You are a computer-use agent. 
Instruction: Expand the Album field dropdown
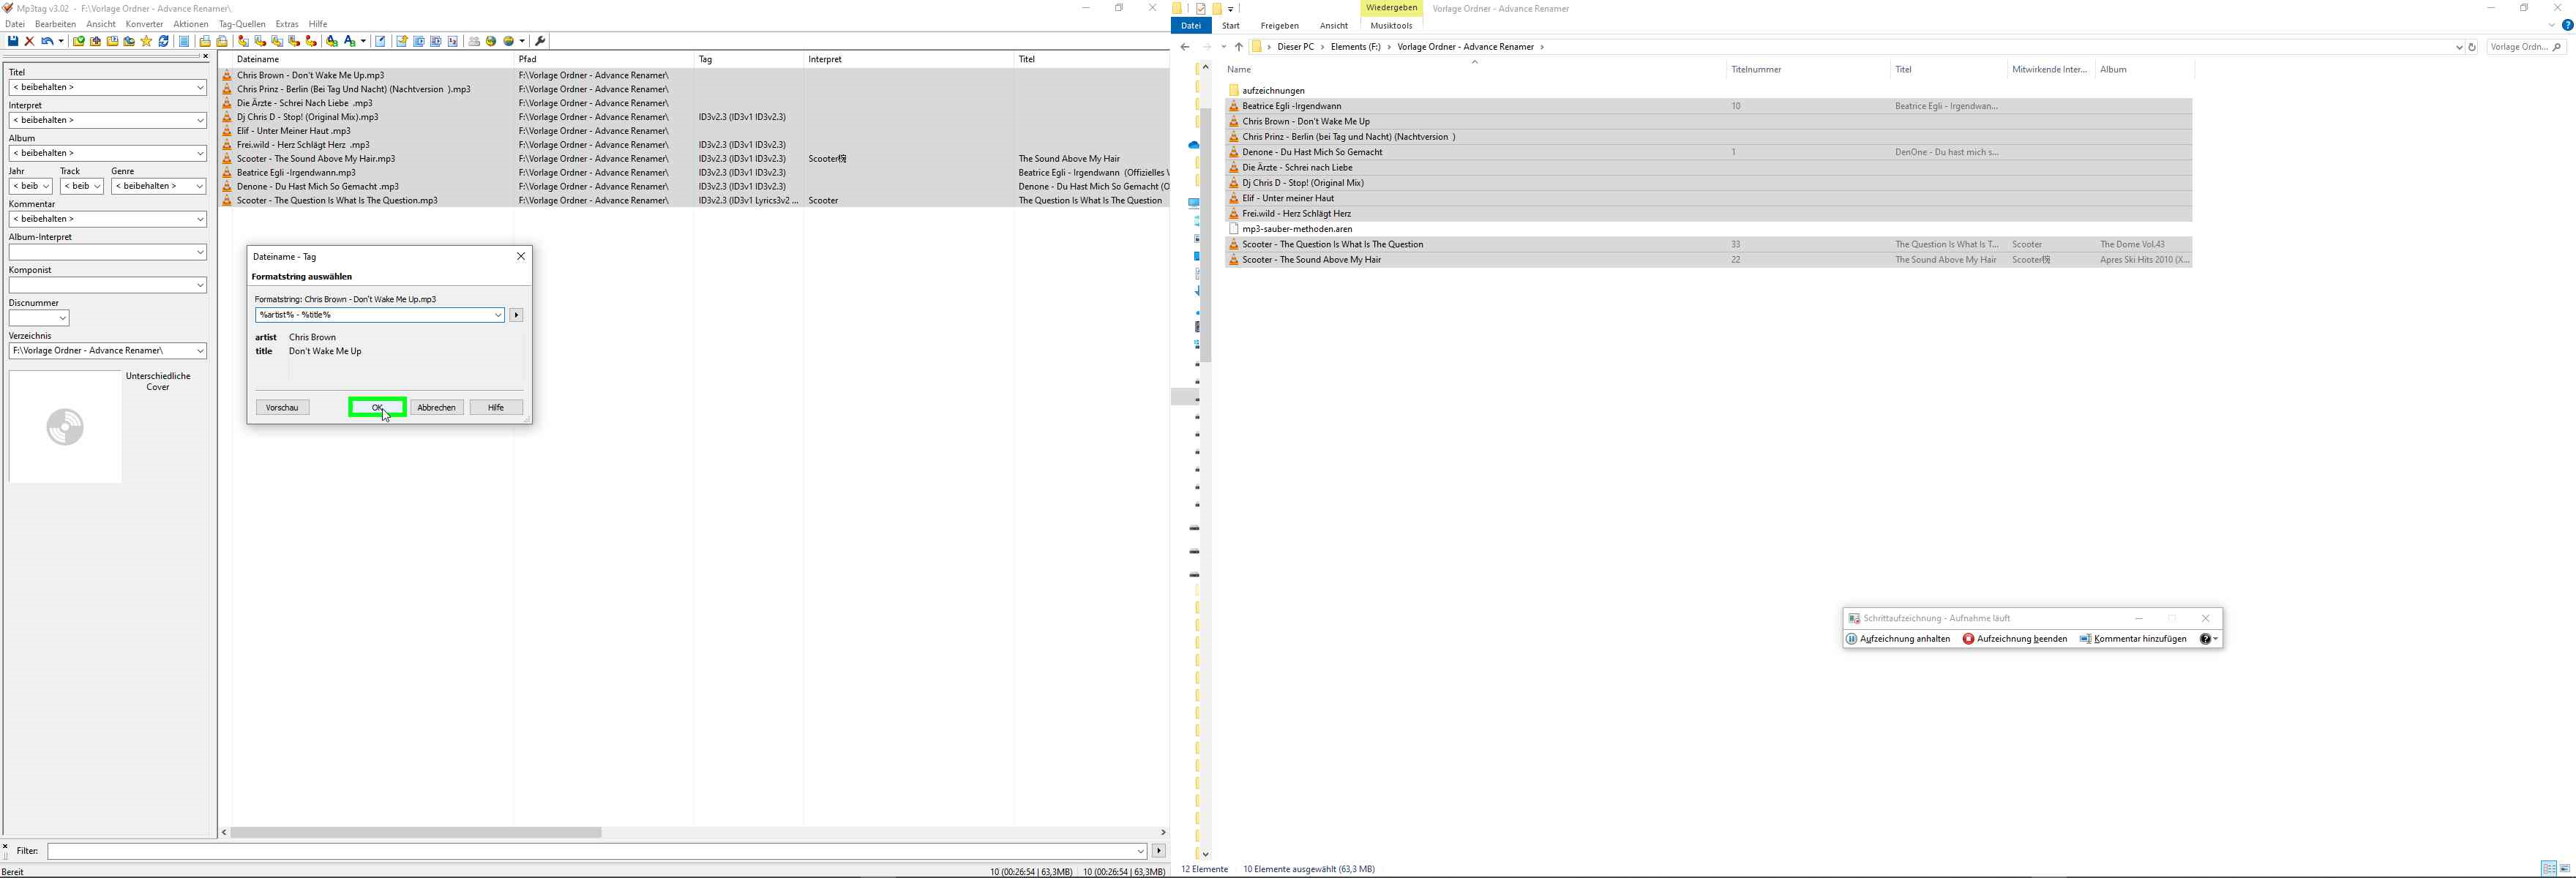tap(199, 153)
